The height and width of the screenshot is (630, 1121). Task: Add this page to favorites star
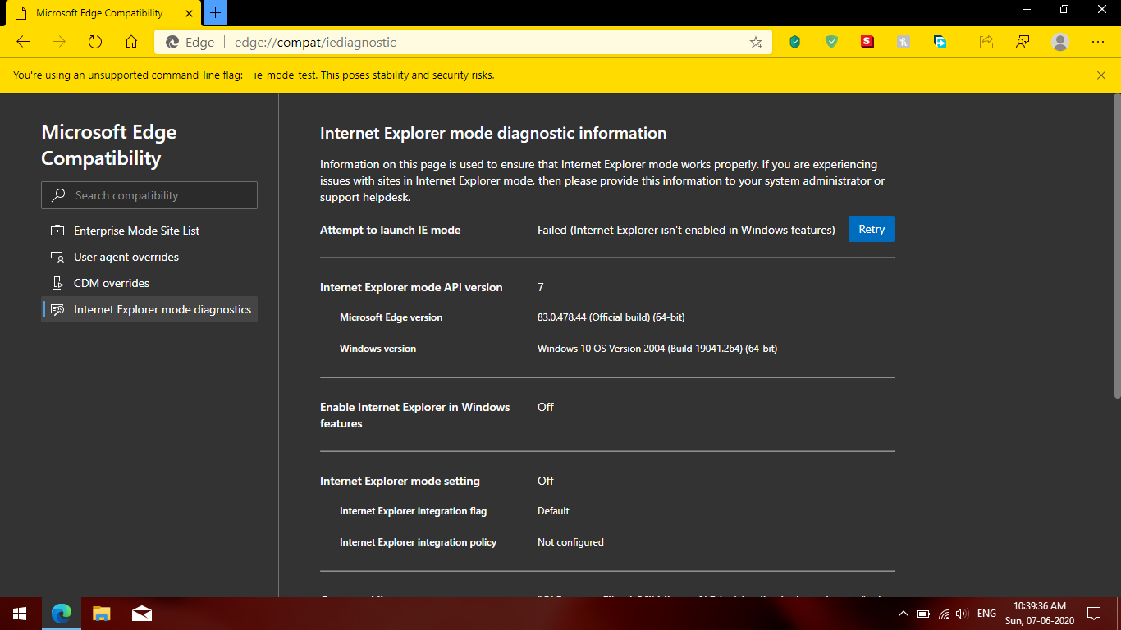click(756, 43)
